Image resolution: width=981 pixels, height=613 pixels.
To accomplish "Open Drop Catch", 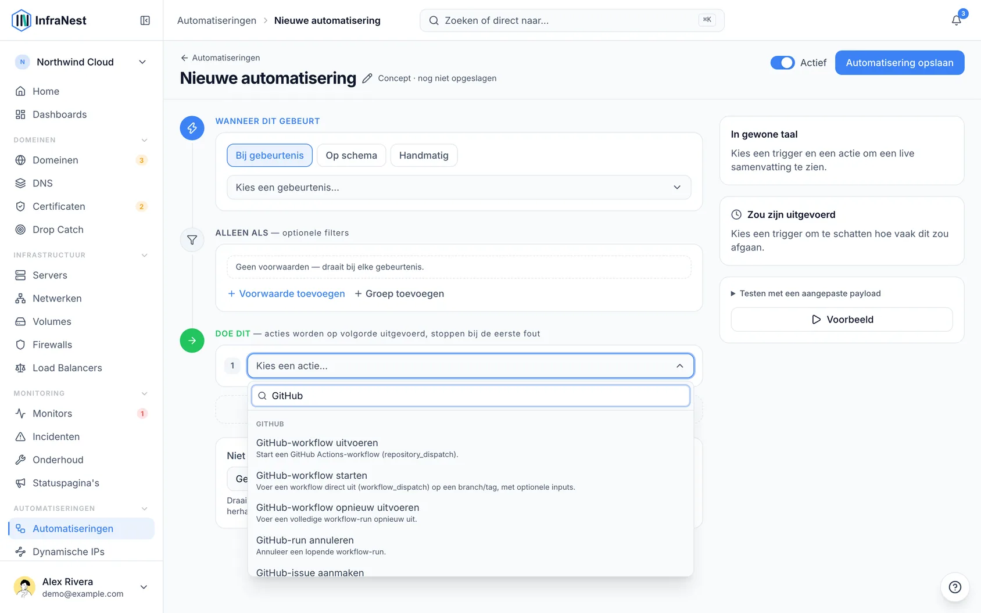I will point(81,230).
